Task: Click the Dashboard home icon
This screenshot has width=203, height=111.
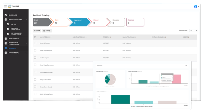Action: pos(6,15)
